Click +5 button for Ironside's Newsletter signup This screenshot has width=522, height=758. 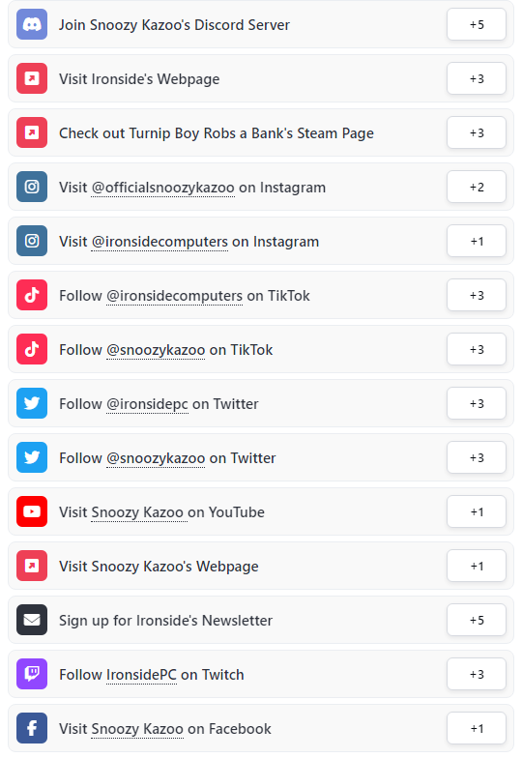[x=477, y=620]
